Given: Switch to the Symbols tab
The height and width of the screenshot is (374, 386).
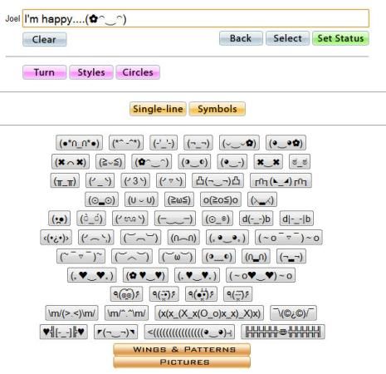Looking at the screenshot, I should (x=217, y=109).
